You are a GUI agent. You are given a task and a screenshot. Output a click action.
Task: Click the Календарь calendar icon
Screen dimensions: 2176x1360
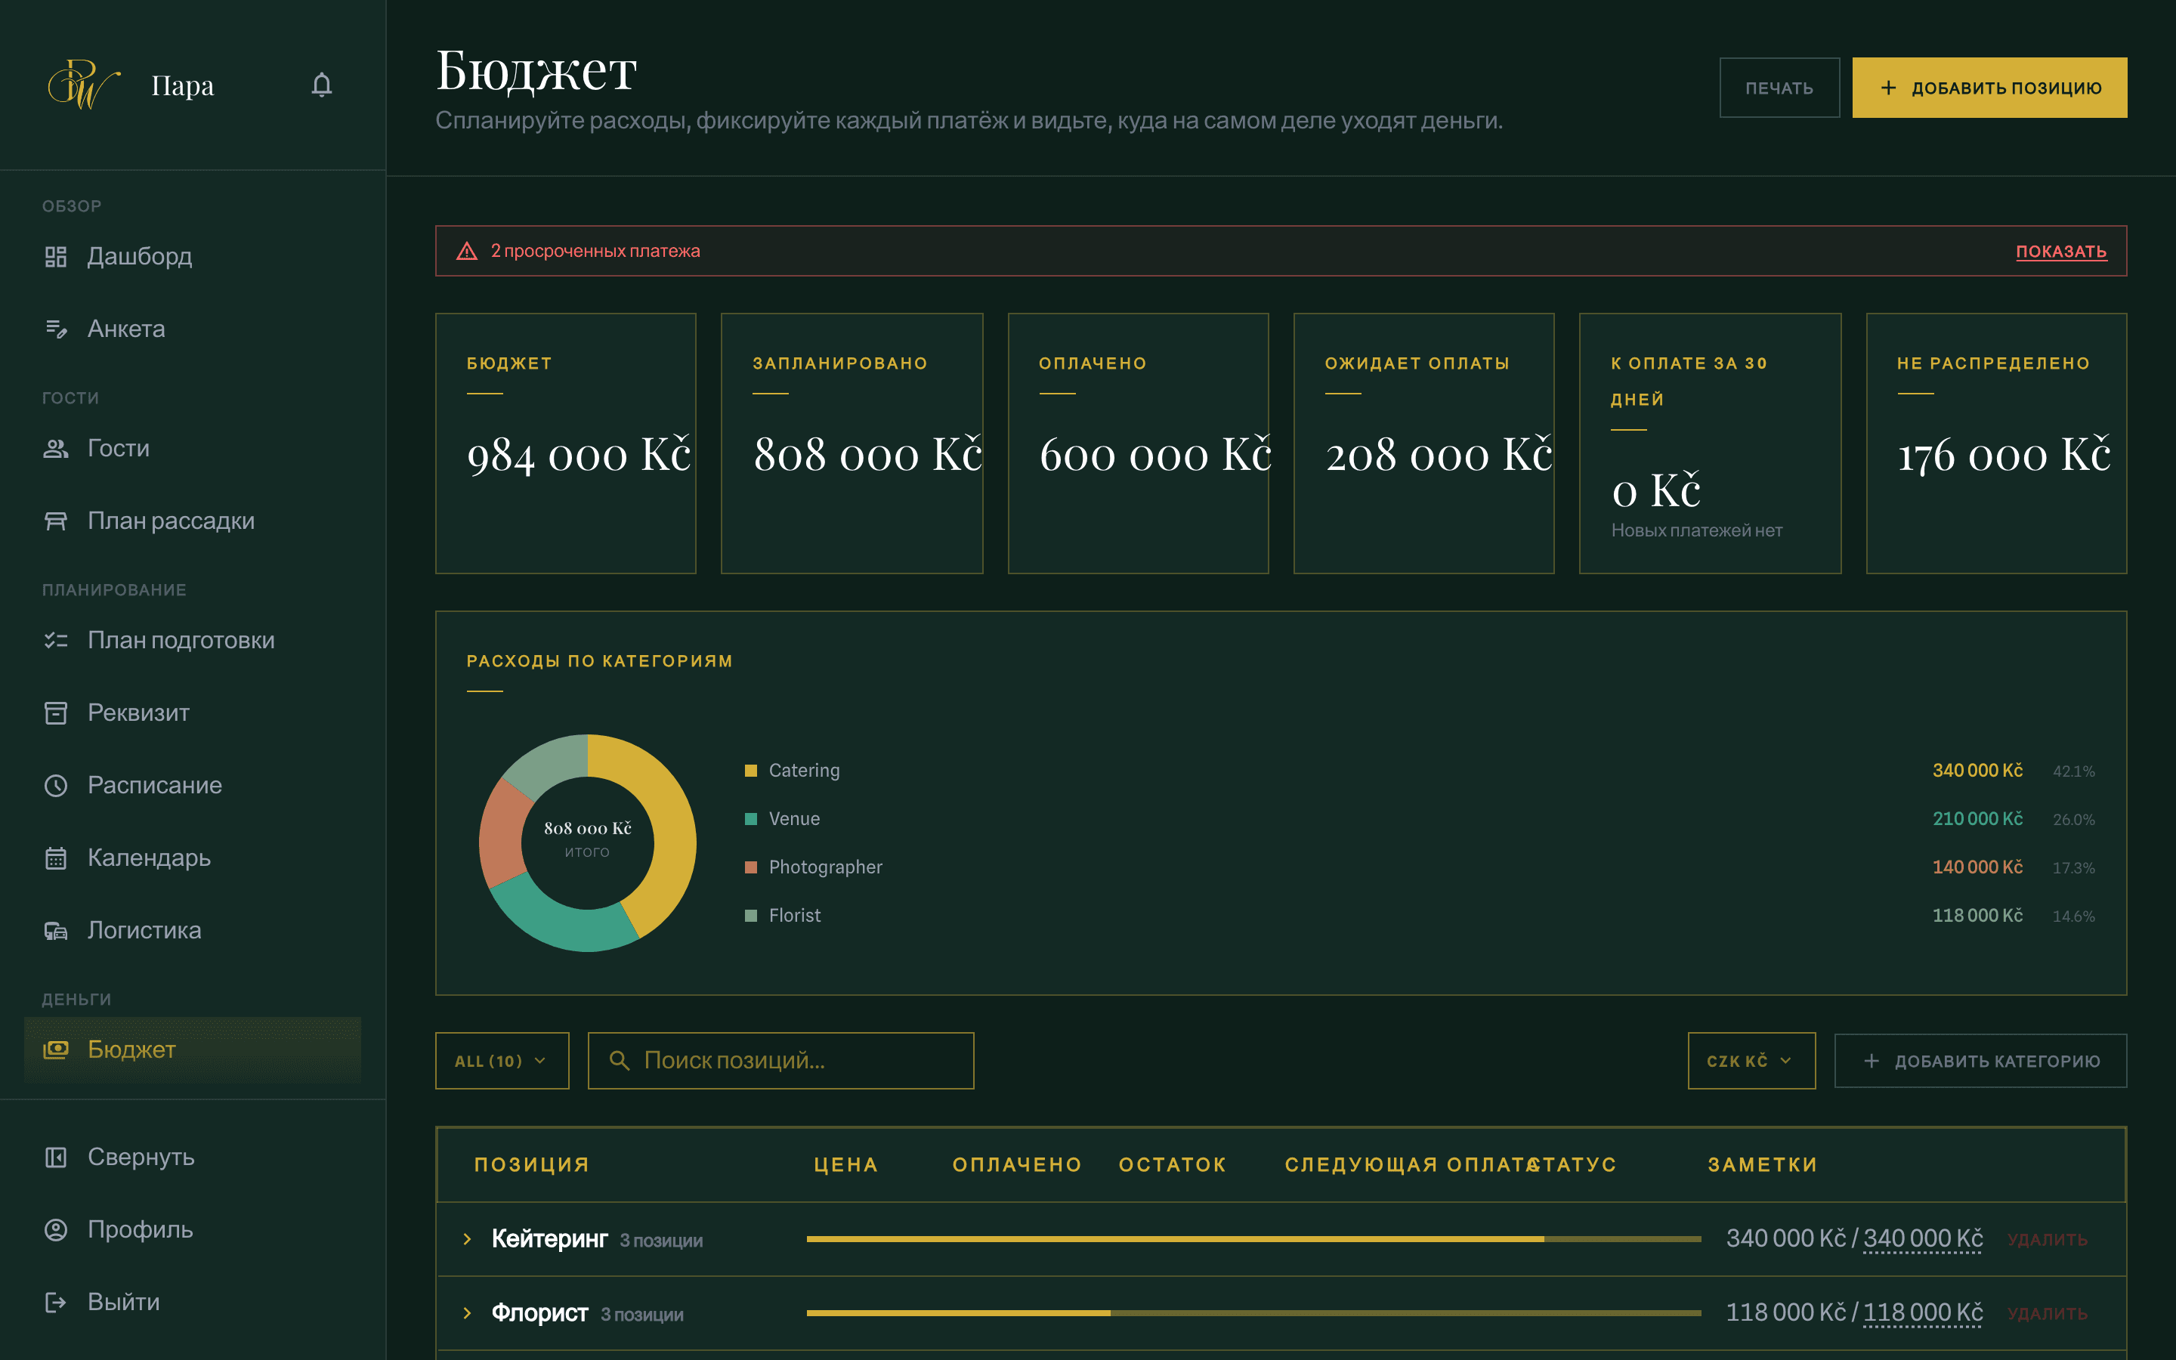coord(56,858)
